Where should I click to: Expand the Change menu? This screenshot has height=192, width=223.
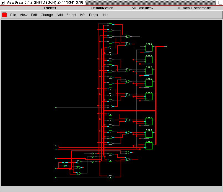point(46,15)
